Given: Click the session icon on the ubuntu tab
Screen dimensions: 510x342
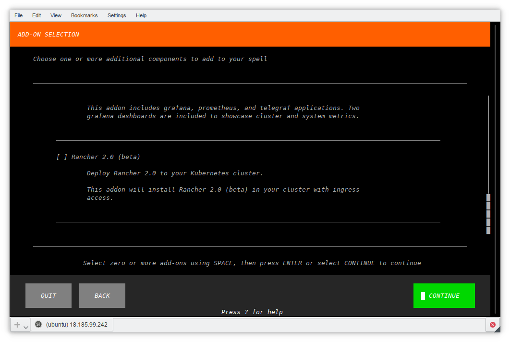Looking at the screenshot, I should click(x=38, y=324).
